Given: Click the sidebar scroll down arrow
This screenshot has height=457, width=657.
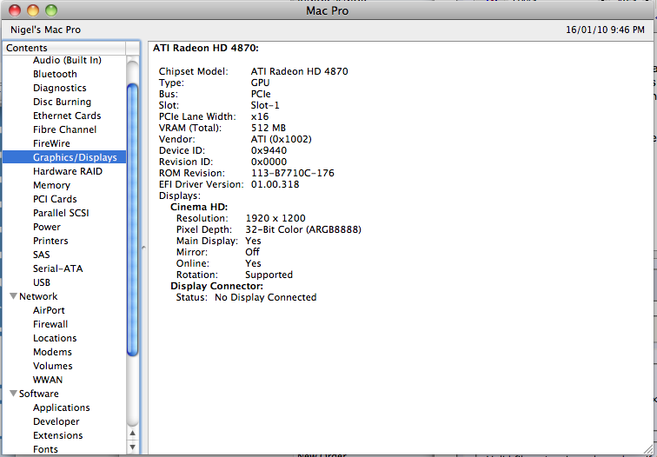Looking at the screenshot, I should (132, 447).
